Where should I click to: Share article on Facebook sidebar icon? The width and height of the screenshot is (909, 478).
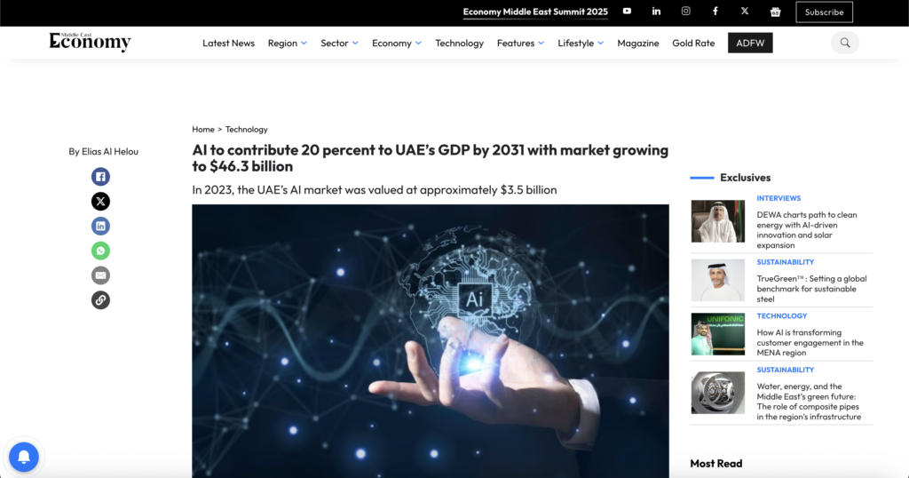point(100,177)
